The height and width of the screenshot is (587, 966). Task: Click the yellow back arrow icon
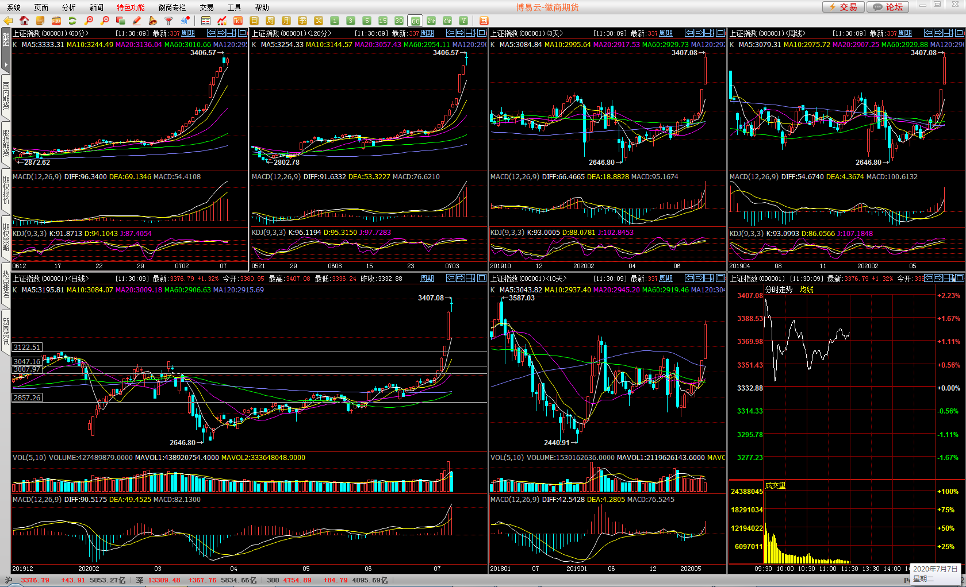pos(8,21)
